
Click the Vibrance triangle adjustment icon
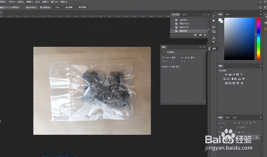[241, 75]
